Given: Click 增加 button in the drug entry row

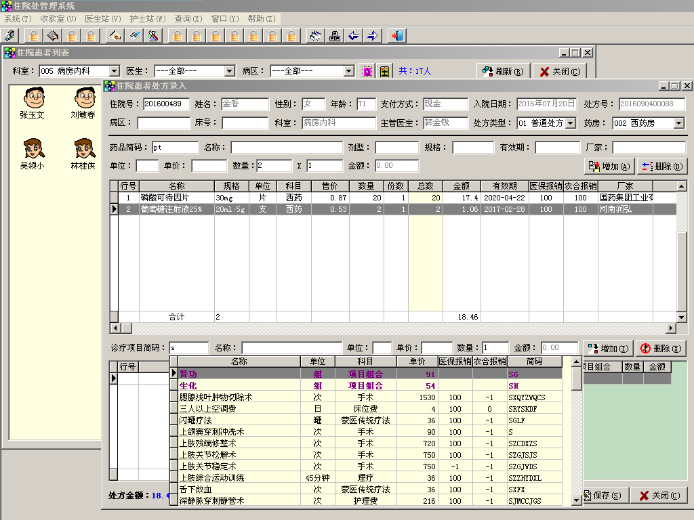Looking at the screenshot, I should coord(609,166).
